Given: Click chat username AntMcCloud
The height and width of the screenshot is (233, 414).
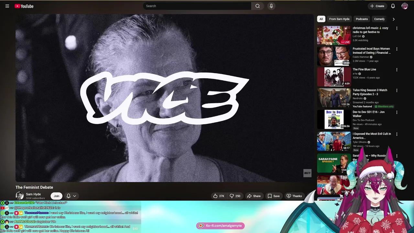Looking at the screenshot, I should pyautogui.click(x=25, y=222).
